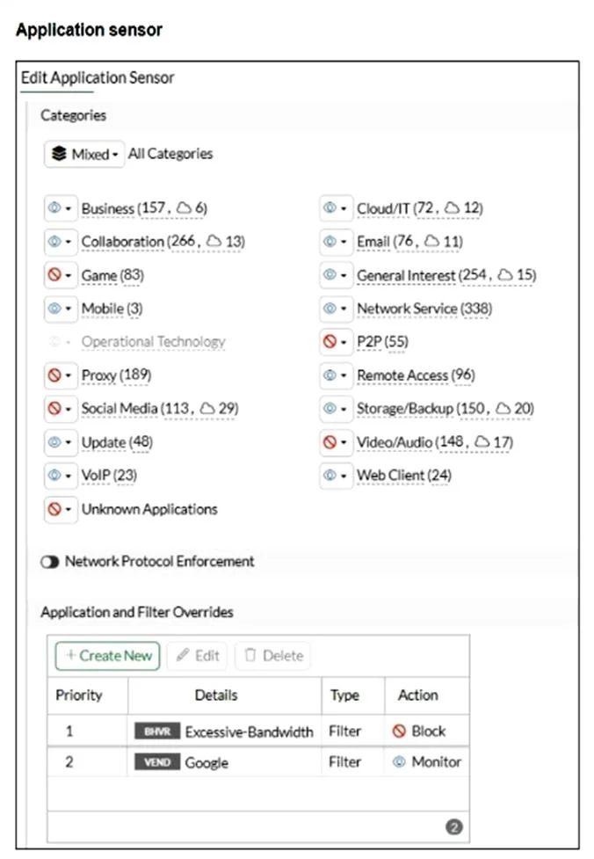The width and height of the screenshot is (594, 859).
Task: Click the Edit override button
Action: pos(199,656)
